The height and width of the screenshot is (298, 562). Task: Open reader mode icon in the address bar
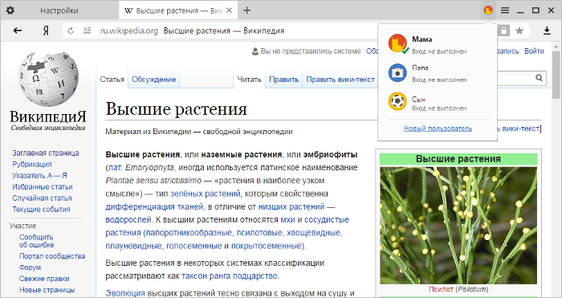(87, 31)
